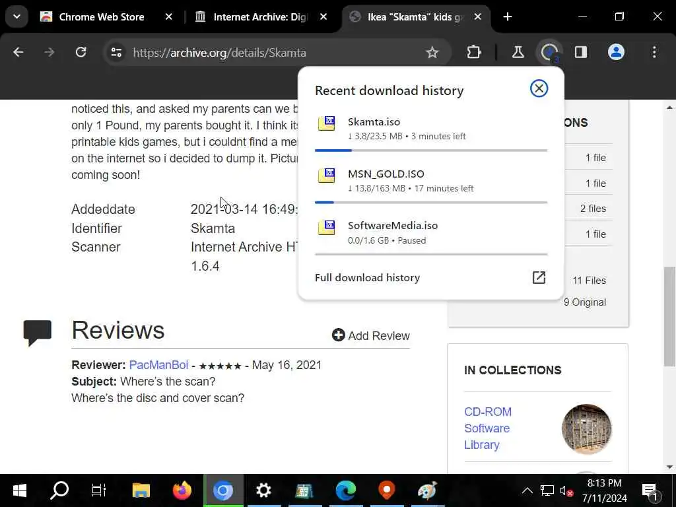Launch Microsoft Edge from the taskbar
This screenshot has height=507, width=676.
346,490
